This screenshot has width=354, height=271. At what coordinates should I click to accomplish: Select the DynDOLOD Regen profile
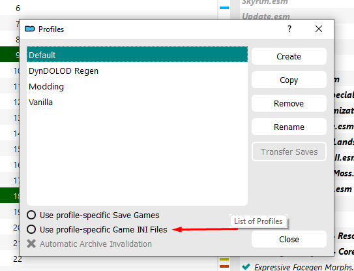[x=137, y=71]
